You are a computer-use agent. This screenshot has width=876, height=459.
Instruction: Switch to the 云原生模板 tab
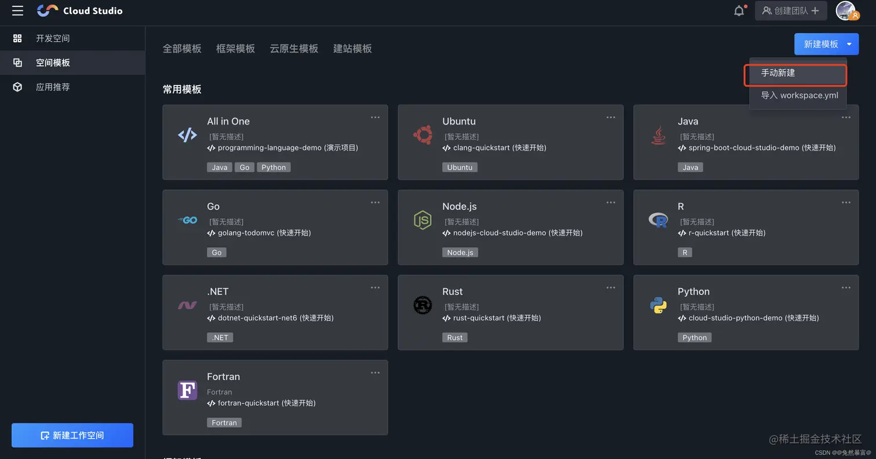tap(294, 49)
